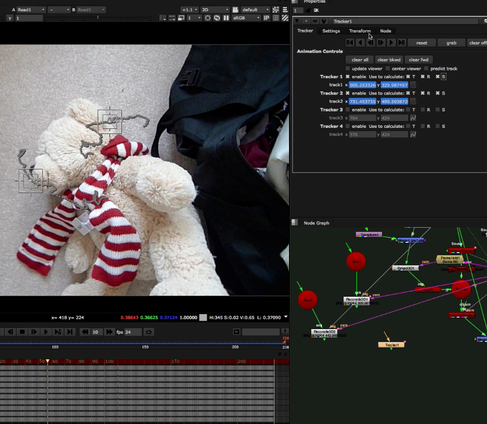Open the wipe mode dash dropdown
The width and height of the screenshot is (487, 424).
pyautogui.click(x=60, y=10)
